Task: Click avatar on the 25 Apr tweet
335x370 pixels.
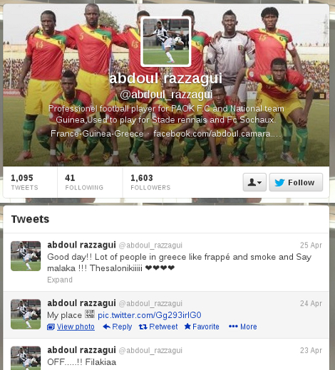Action: [26, 256]
